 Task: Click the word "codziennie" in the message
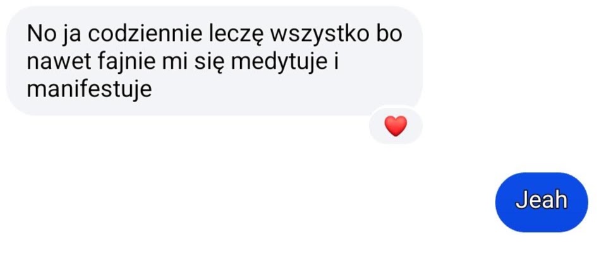tap(145, 35)
